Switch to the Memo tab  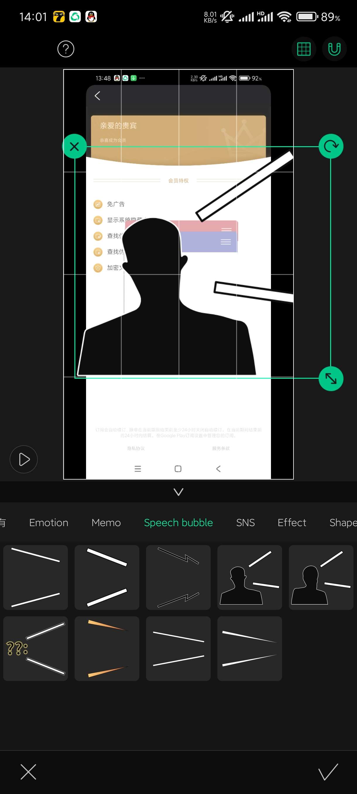[106, 522]
